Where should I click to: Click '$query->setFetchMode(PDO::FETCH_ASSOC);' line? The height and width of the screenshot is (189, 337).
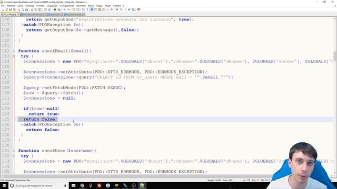[x=74, y=88]
